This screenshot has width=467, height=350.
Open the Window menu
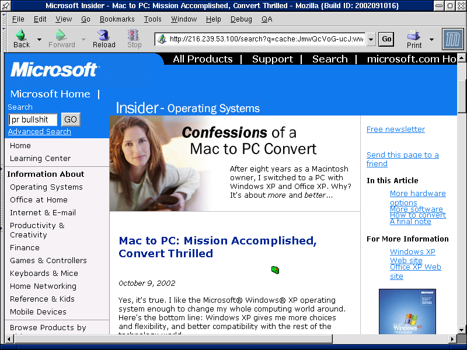coord(184,19)
